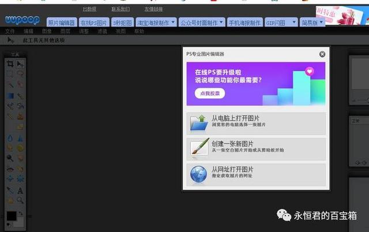
Task: Select the Smudge finger tool
Action: pos(10,148)
